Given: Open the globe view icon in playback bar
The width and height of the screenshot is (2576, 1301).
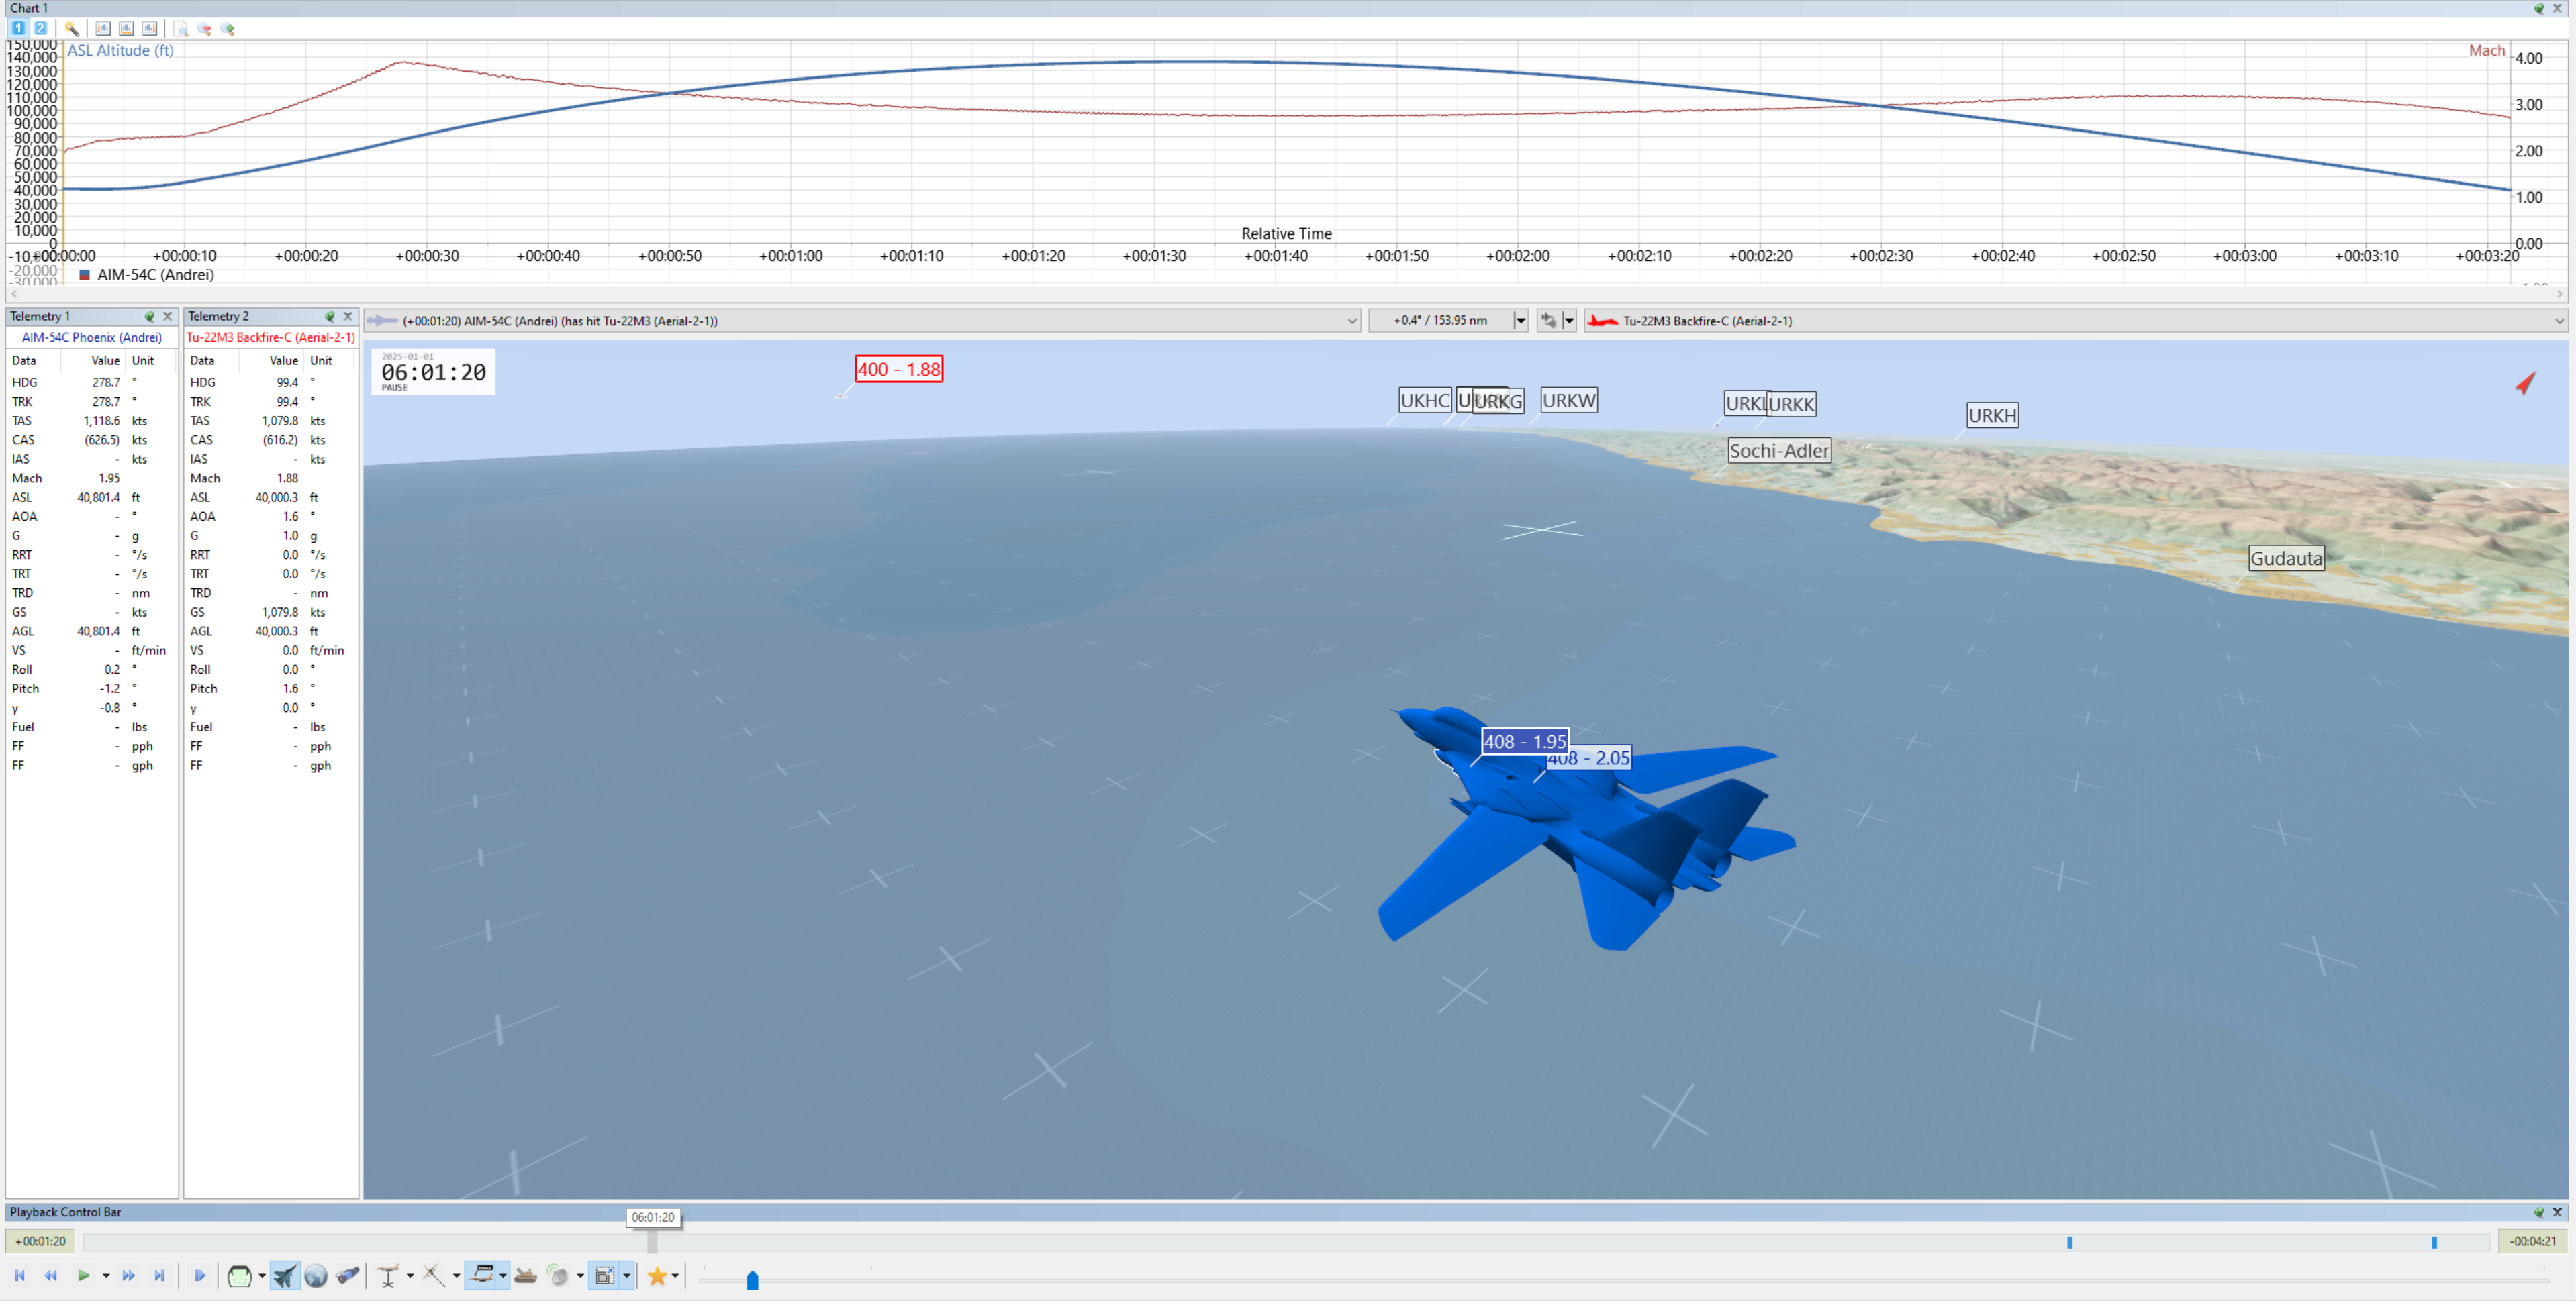Looking at the screenshot, I should [x=316, y=1276].
